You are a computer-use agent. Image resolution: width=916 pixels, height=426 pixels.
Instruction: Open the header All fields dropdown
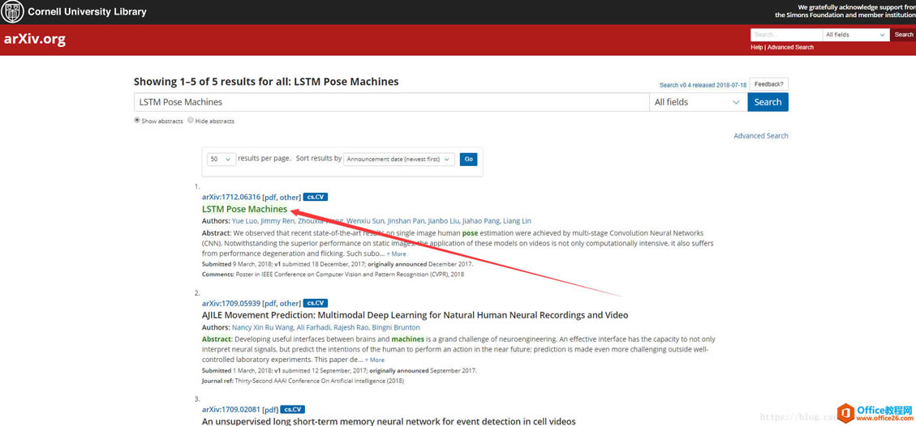(855, 35)
